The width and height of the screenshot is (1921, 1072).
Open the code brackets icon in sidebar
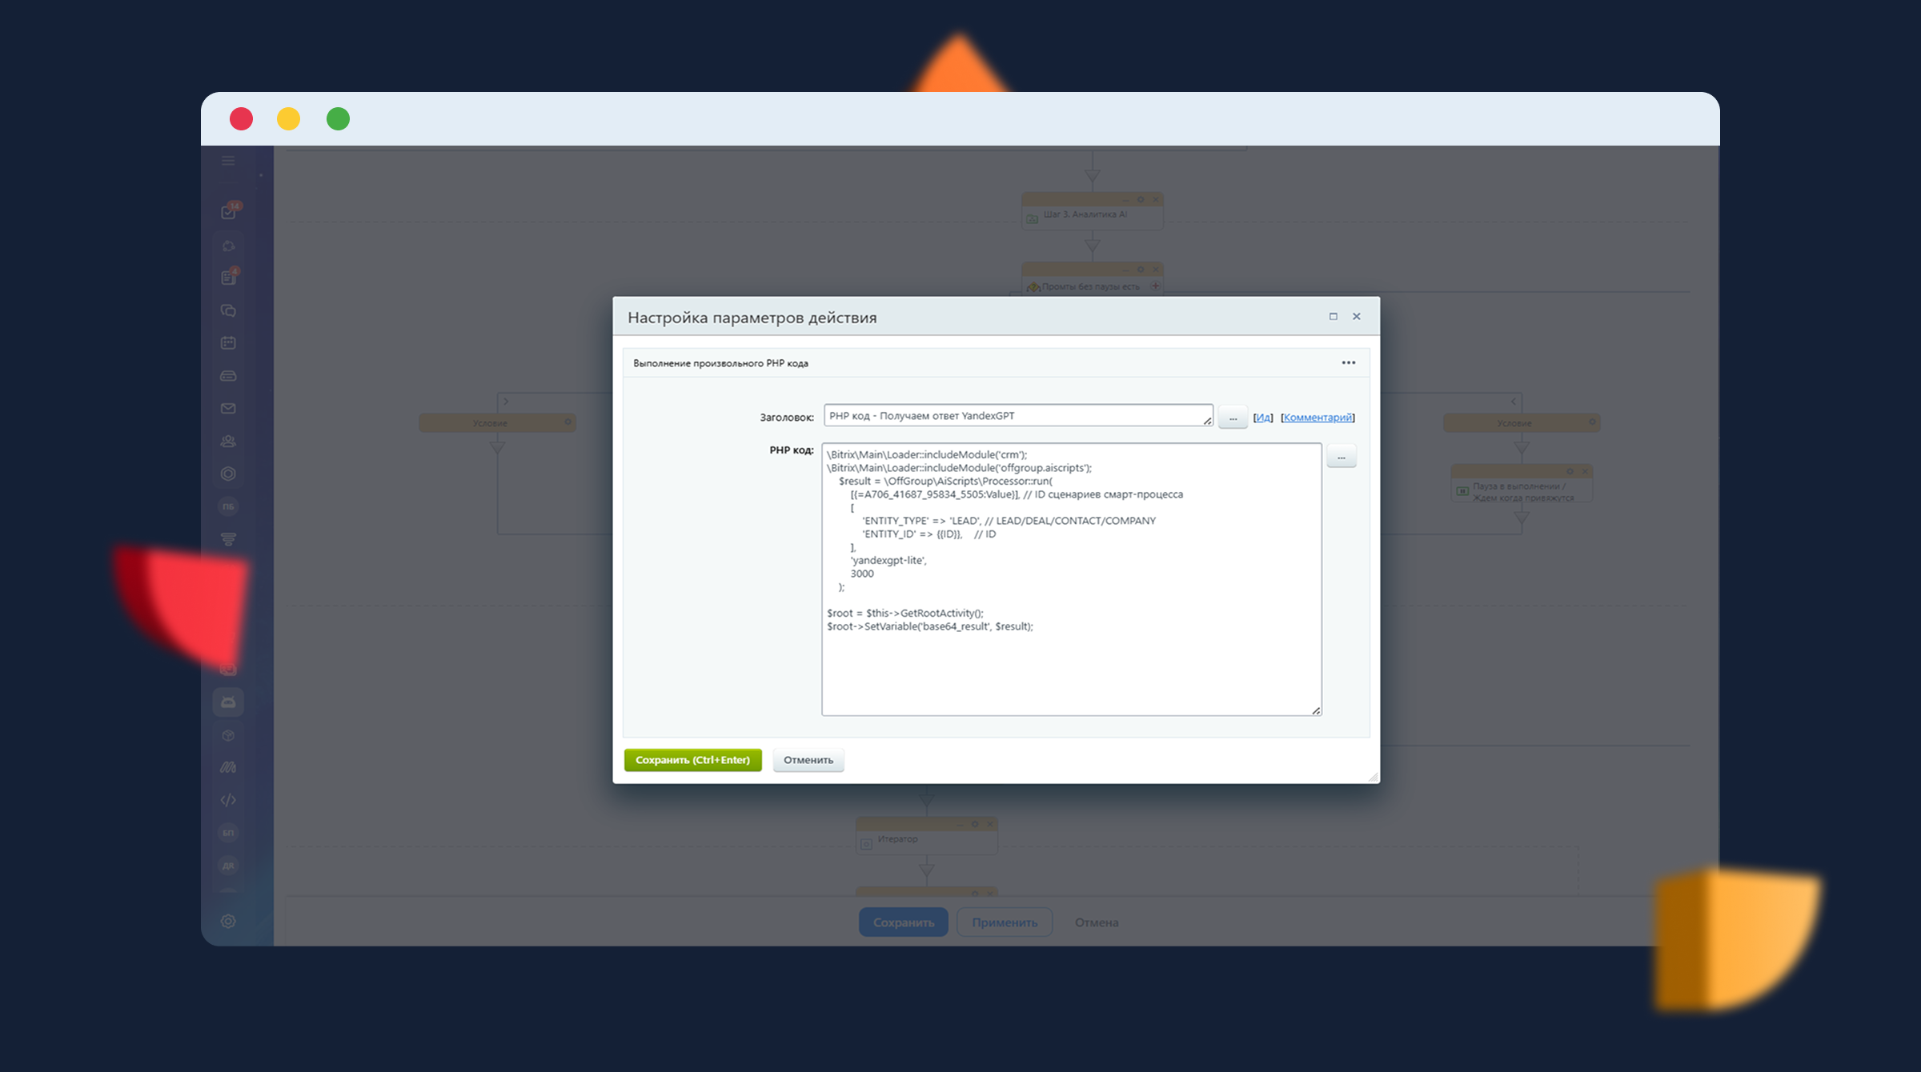(x=228, y=800)
